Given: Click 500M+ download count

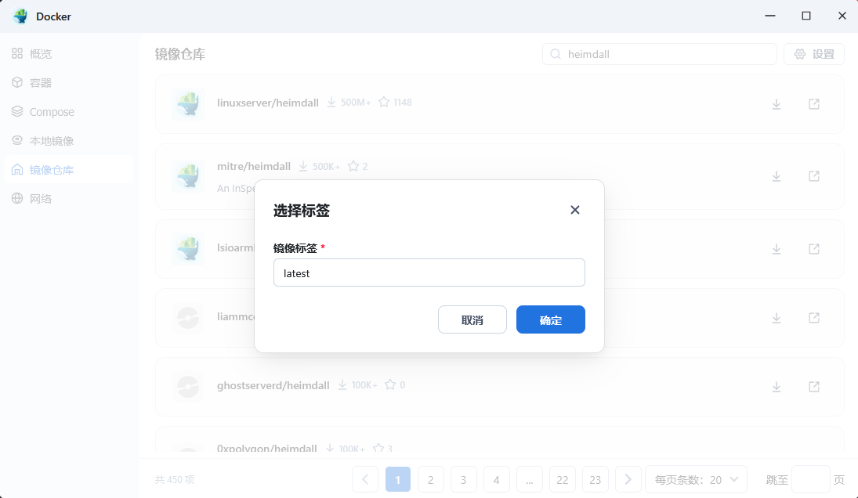Looking at the screenshot, I should [x=356, y=103].
